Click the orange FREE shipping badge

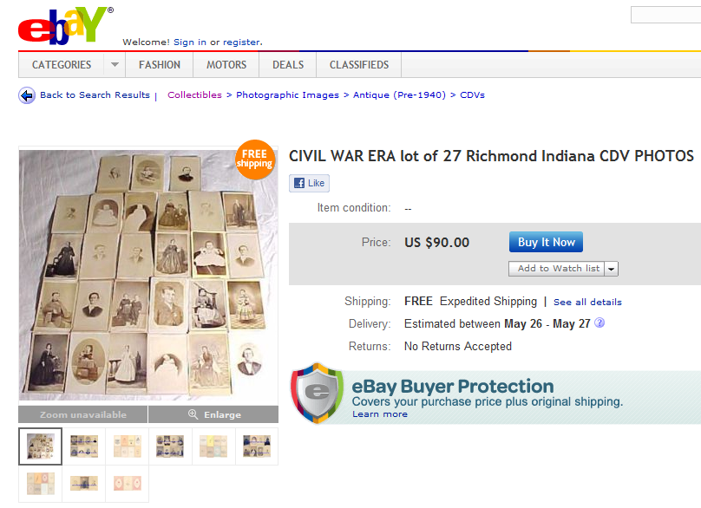tap(254, 160)
